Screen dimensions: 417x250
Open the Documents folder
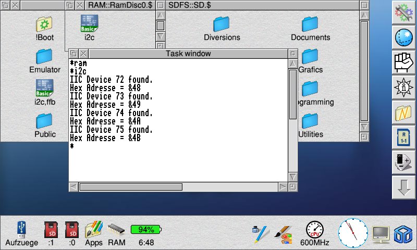[x=310, y=24]
